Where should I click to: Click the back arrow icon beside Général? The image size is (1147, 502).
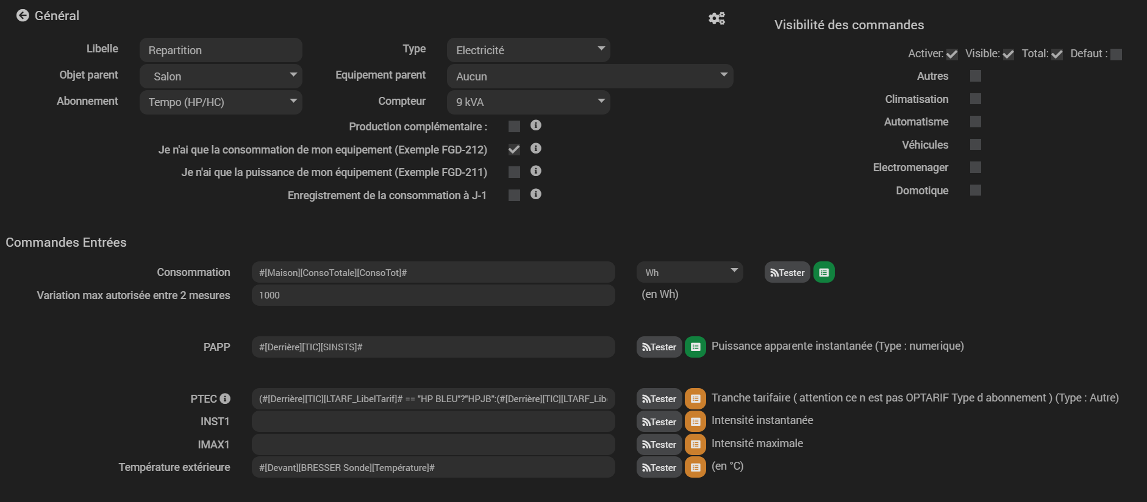(x=23, y=16)
